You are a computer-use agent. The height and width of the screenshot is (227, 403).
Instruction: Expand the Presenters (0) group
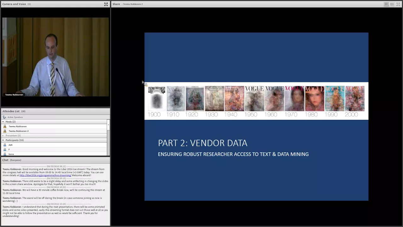point(3,136)
